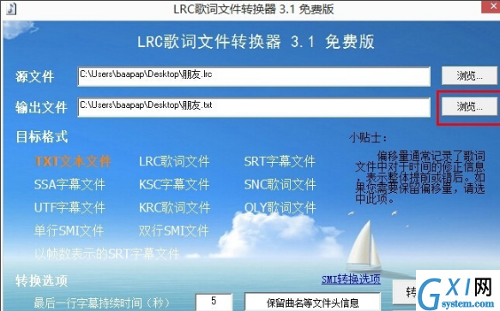Viewport: 500px width, 311px height.
Task: Click the last-line subtitle duration field showing 5
Action: click(x=214, y=302)
